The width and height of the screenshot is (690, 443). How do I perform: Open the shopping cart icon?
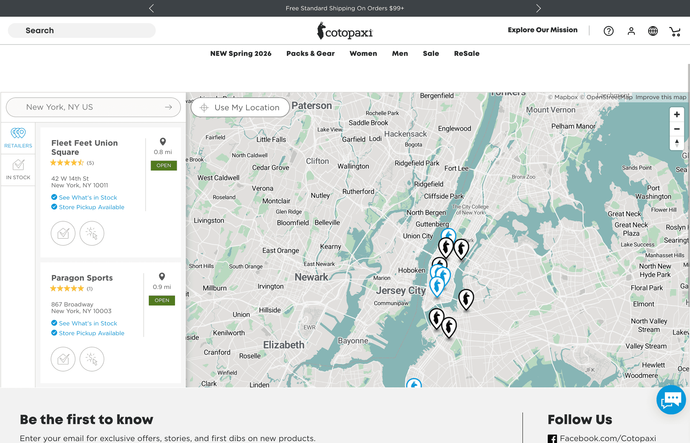click(675, 31)
